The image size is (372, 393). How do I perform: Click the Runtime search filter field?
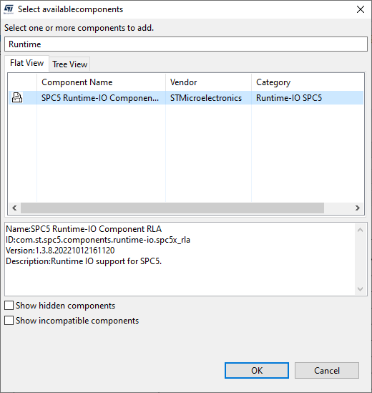coord(186,44)
